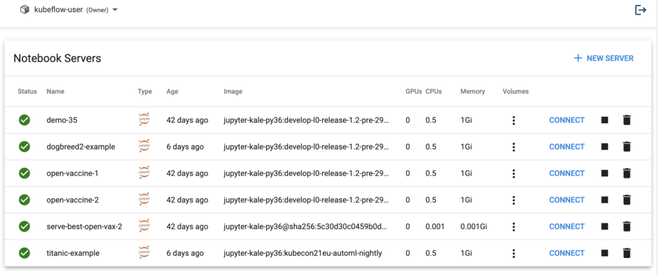Connect to the dogbreed2-example server
658x276 pixels.
pos(567,146)
